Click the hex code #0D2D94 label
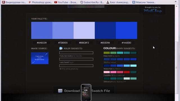Viewport: 180px width, 101px height. click(105, 43)
